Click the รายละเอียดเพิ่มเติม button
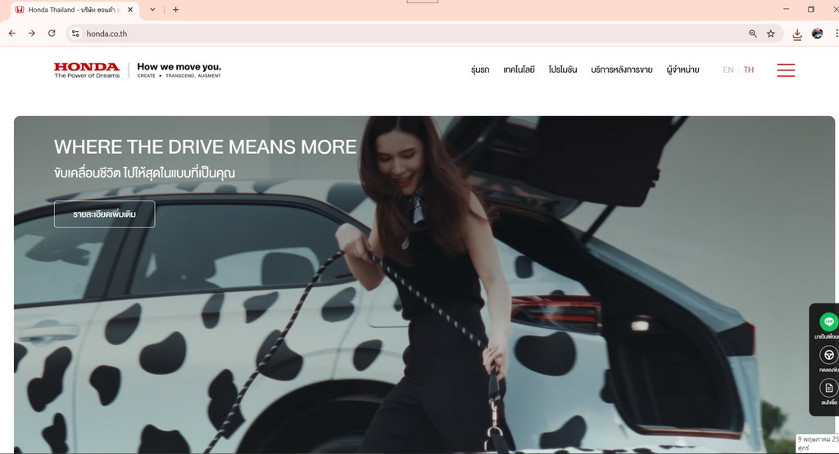Viewport: 839px width, 454px height. (x=104, y=214)
